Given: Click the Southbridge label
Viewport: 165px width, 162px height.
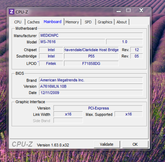Looking at the screenshot, I should pyautogui.click(x=26, y=56).
